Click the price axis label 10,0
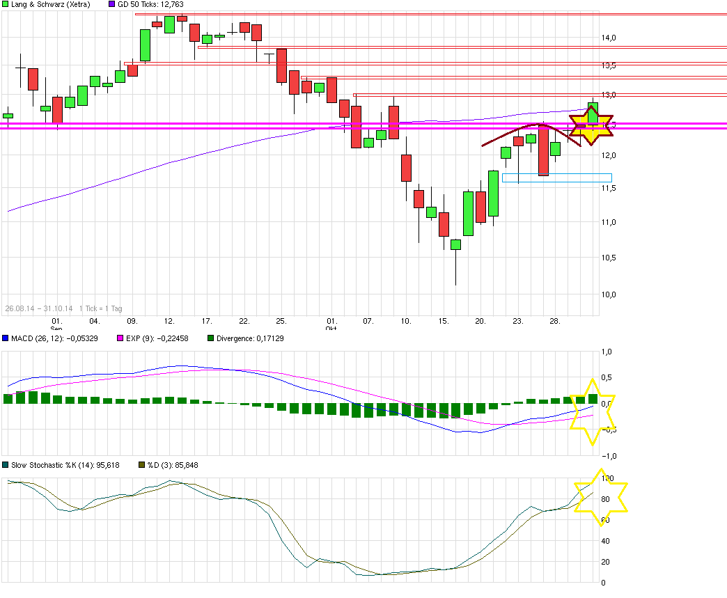 pos(609,295)
